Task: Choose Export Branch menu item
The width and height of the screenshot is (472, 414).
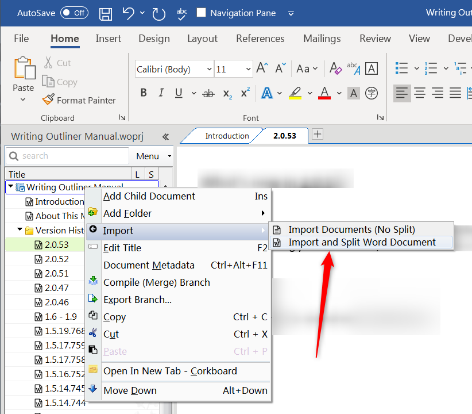Action: pyautogui.click(x=179, y=300)
